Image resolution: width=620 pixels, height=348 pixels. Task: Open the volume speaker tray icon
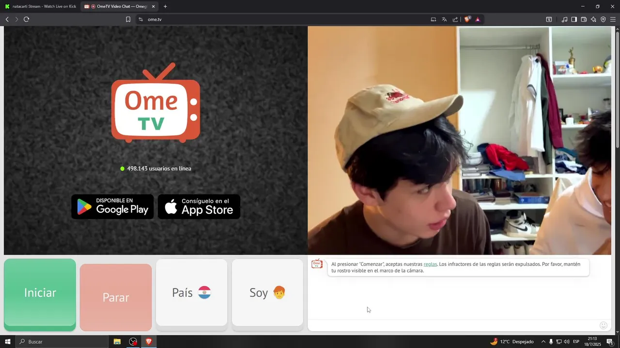[566, 342]
